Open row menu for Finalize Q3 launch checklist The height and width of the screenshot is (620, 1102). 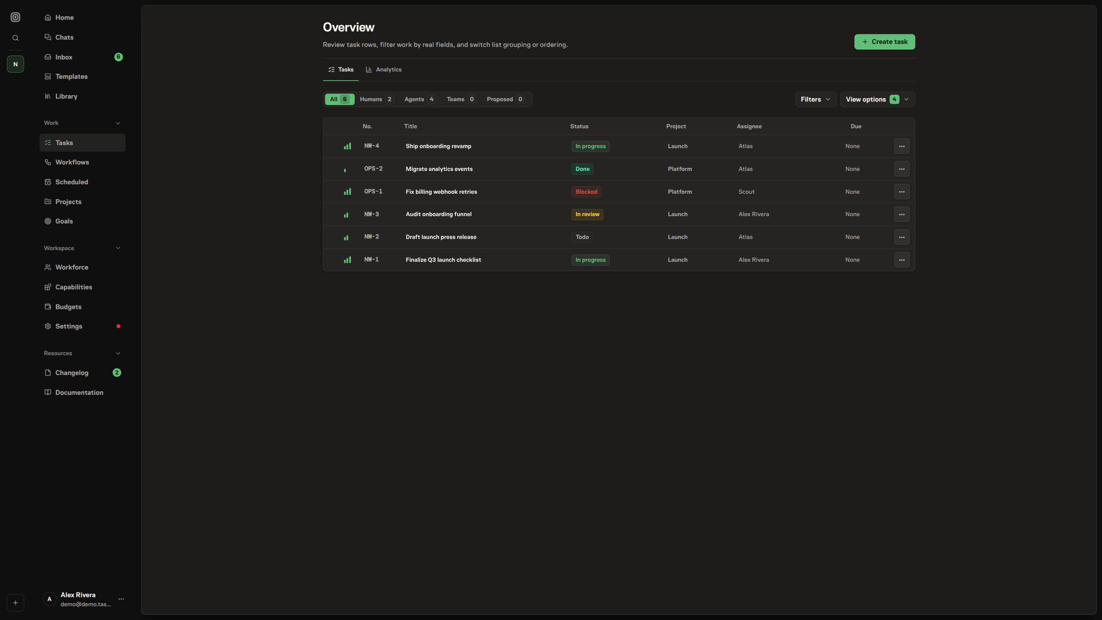click(902, 260)
